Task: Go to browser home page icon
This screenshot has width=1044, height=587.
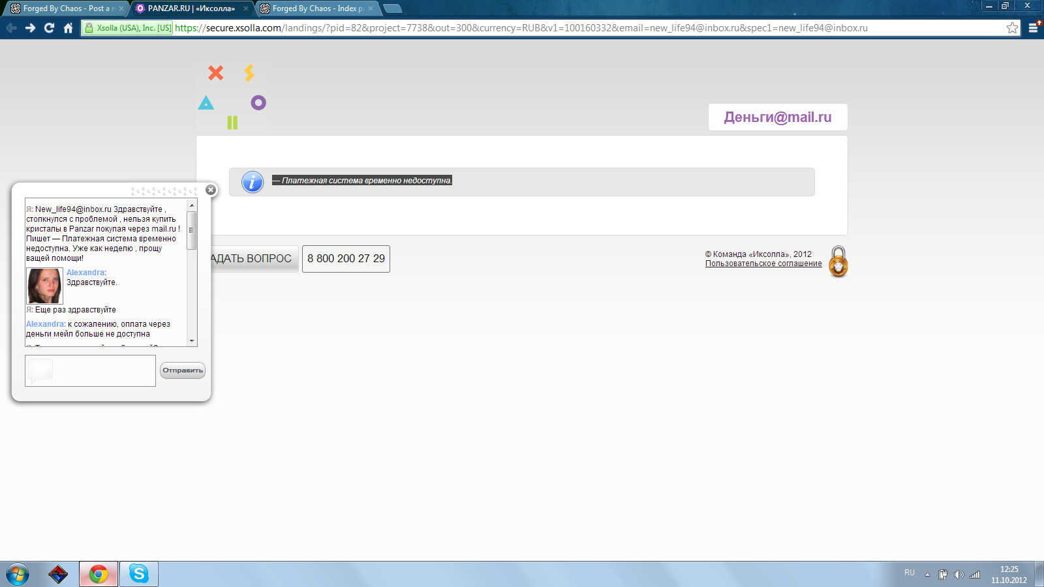Action: pyautogui.click(x=68, y=28)
